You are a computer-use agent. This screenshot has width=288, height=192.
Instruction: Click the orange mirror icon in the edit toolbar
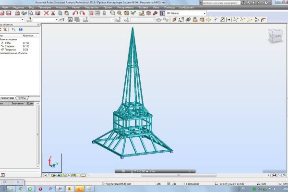point(202,20)
